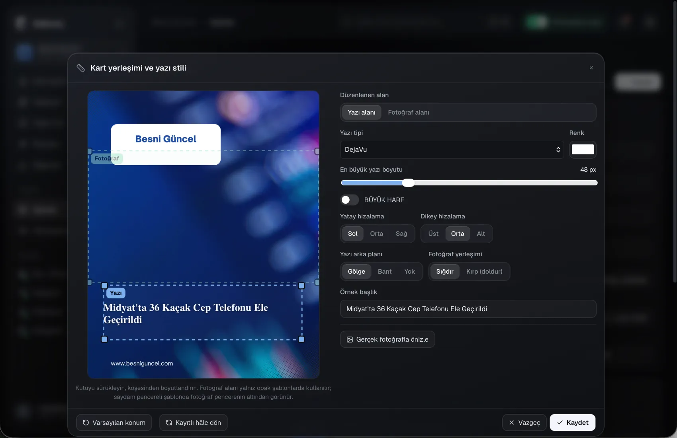Select Alt vertical alignment
Image resolution: width=677 pixels, height=438 pixels.
pos(481,234)
